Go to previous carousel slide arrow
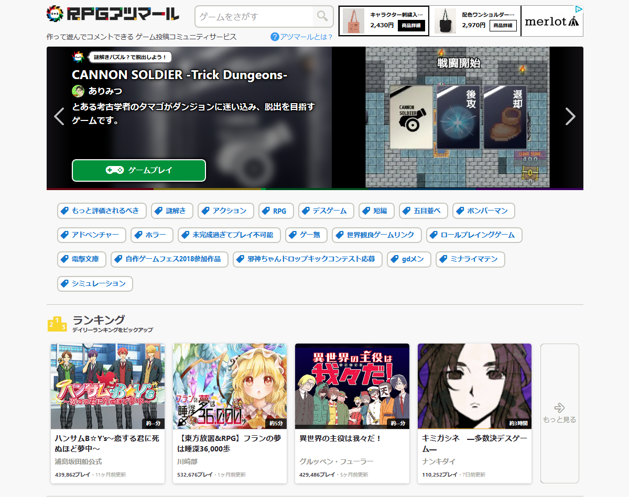This screenshot has width=629, height=497. point(59,116)
